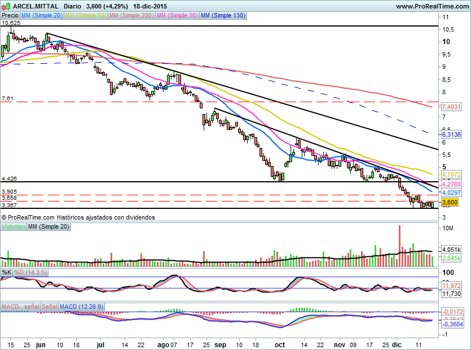Click the 7,4031 moving average value tag
This screenshot has height=350, width=471.
451,107
